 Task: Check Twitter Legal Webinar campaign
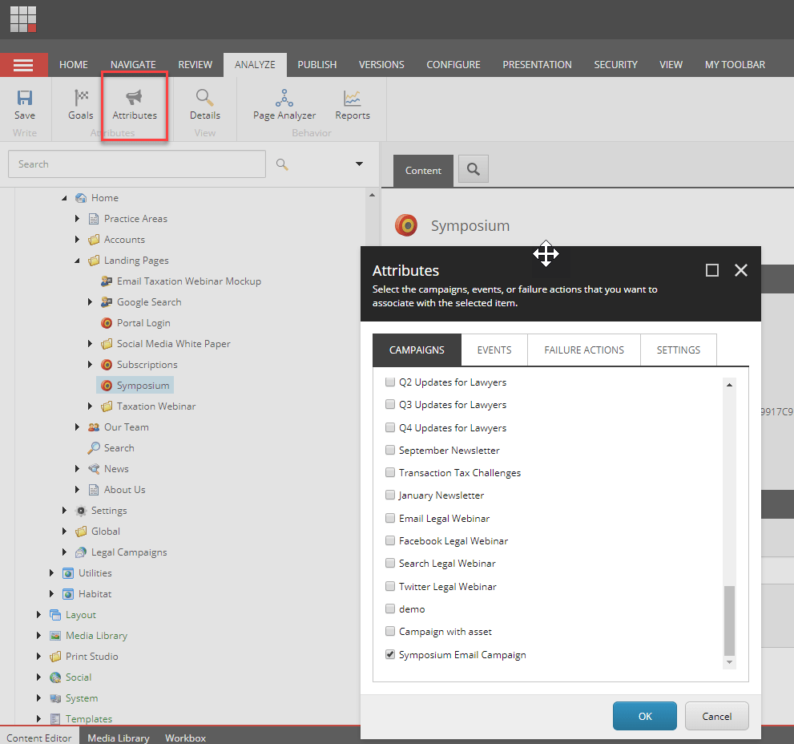pyautogui.click(x=390, y=586)
